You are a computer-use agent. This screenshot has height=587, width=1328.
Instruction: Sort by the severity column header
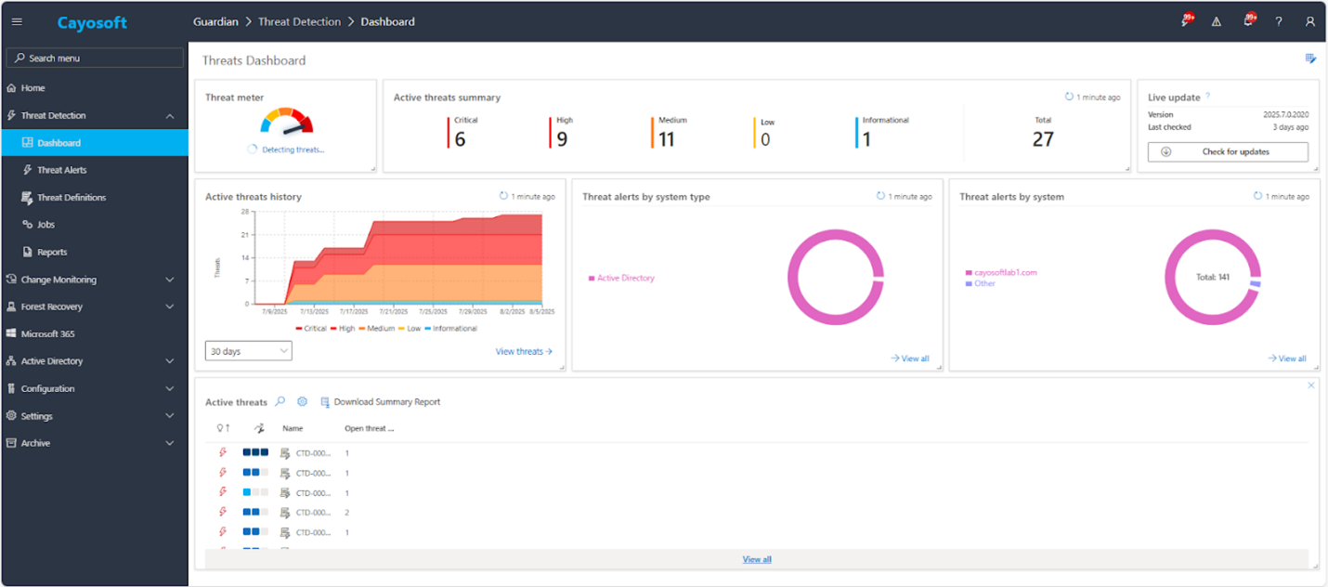(261, 428)
